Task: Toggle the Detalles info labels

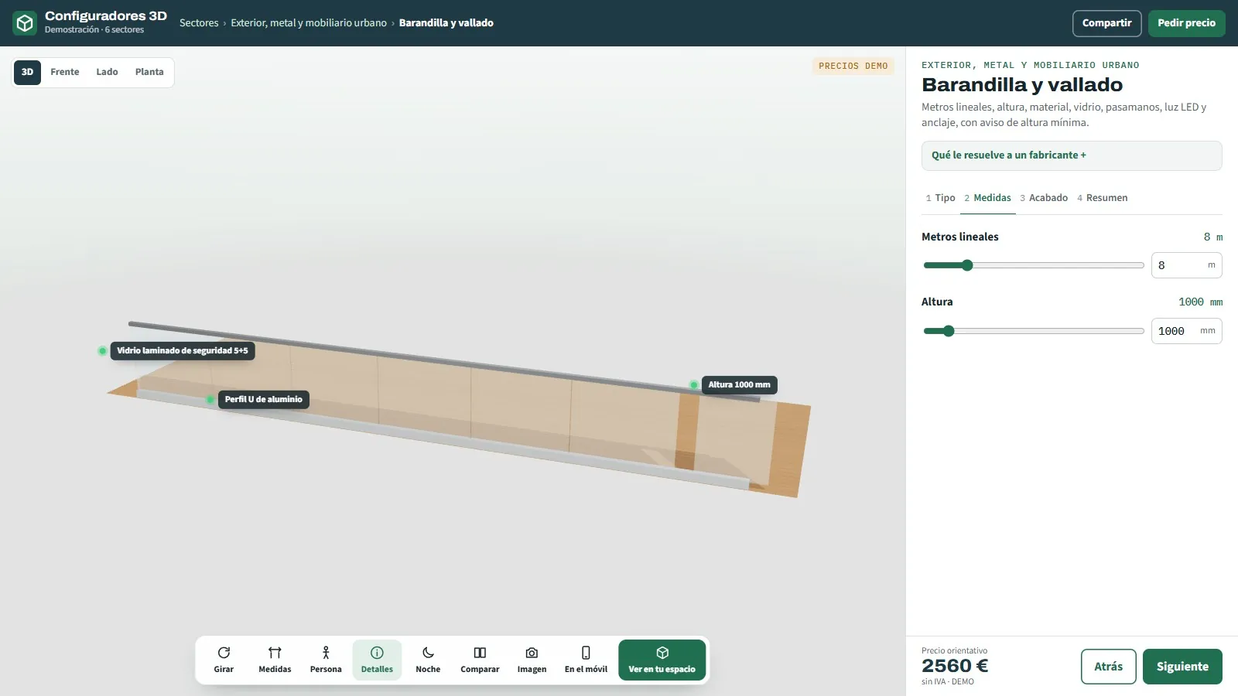Action: coord(377,660)
